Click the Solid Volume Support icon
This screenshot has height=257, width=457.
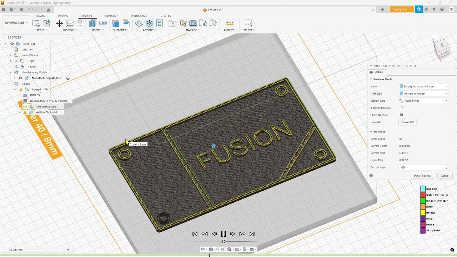116,23
